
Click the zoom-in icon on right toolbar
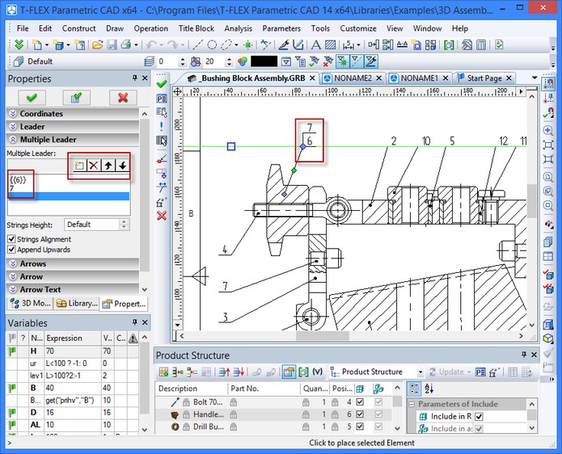point(548,130)
